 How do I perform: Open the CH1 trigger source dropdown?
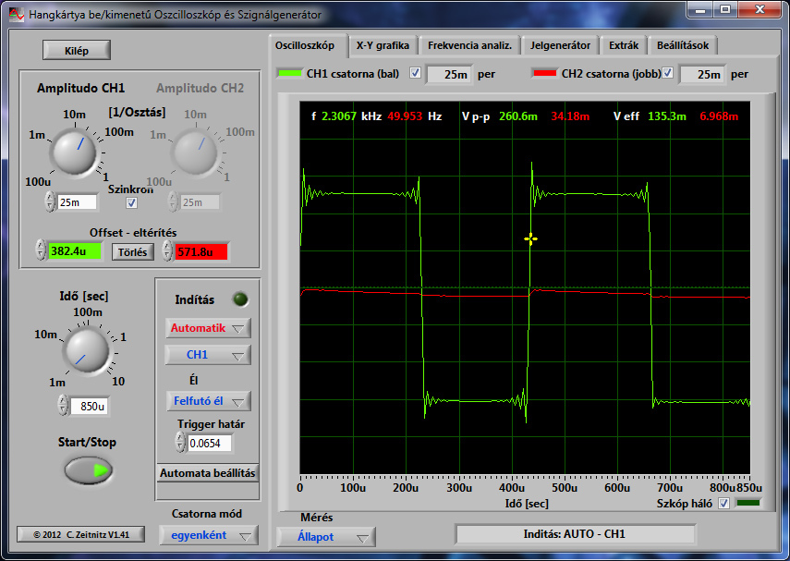tap(208, 355)
